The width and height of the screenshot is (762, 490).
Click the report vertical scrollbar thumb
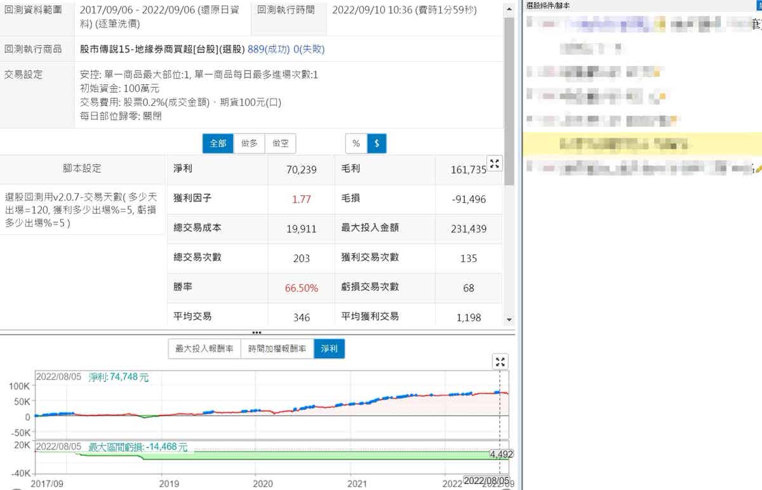(x=509, y=95)
